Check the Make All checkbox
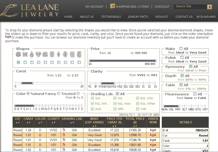 181,49
